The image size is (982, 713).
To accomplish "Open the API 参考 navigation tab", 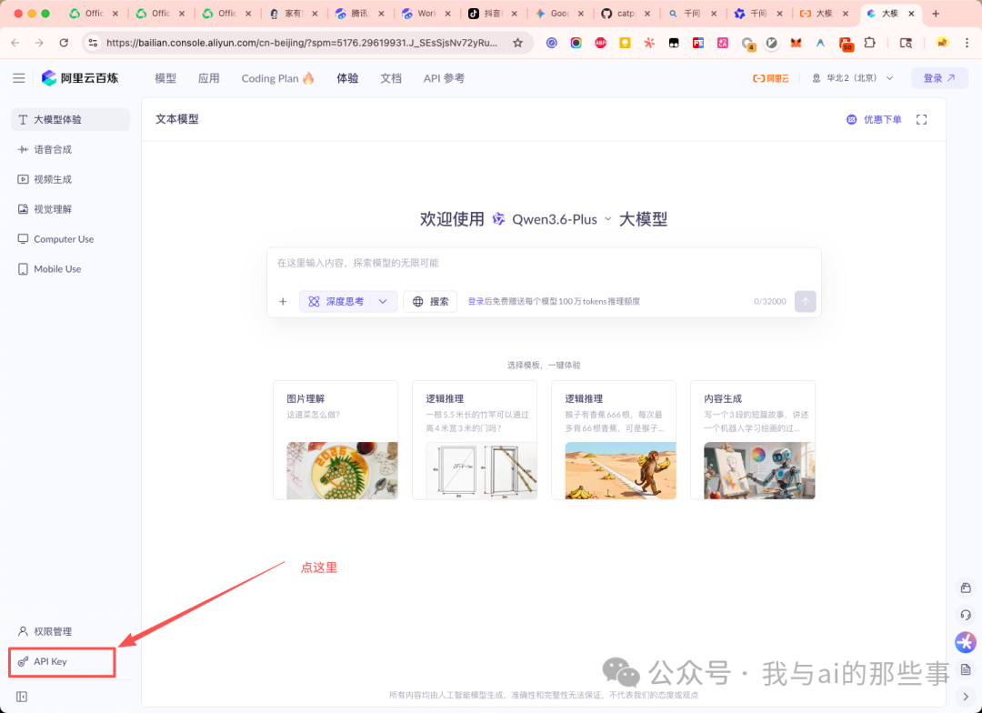I will pos(444,78).
